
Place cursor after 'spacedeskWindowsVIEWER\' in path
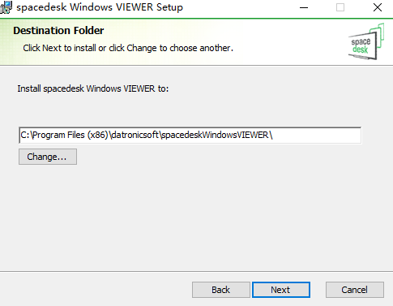click(x=274, y=135)
